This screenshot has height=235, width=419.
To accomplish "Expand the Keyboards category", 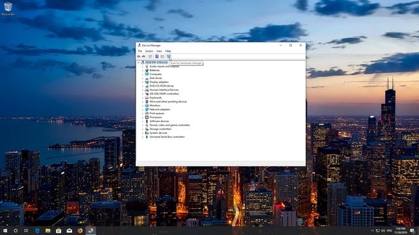I will click(x=143, y=98).
